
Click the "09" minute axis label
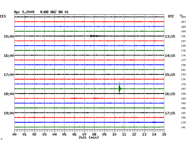coord(104,134)
